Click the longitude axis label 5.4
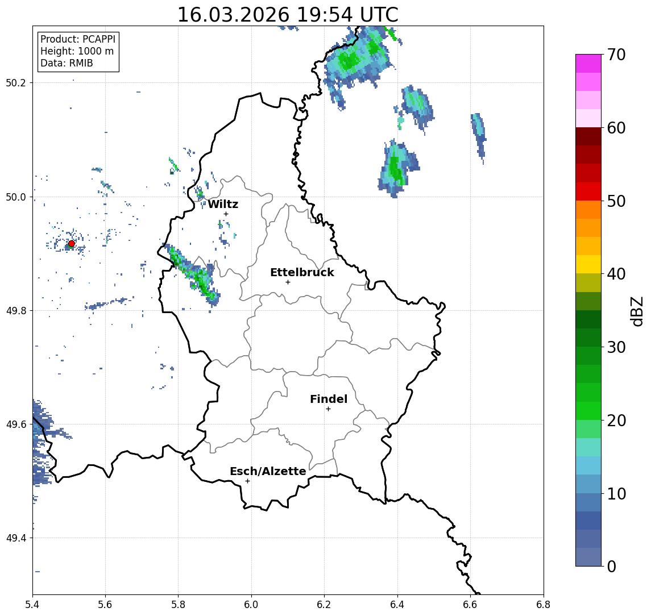Viewport: 651px width, 616px height. [x=32, y=605]
